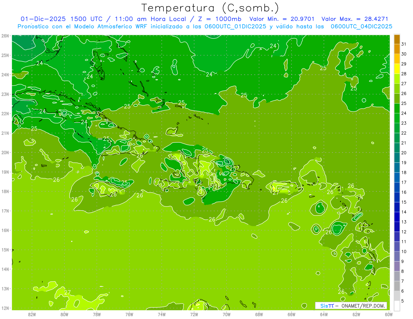Click the 12N latitude axis label
The width and height of the screenshot is (413, 319).
tap(5, 308)
